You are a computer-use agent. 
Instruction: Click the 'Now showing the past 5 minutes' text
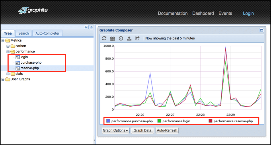pos(170,38)
